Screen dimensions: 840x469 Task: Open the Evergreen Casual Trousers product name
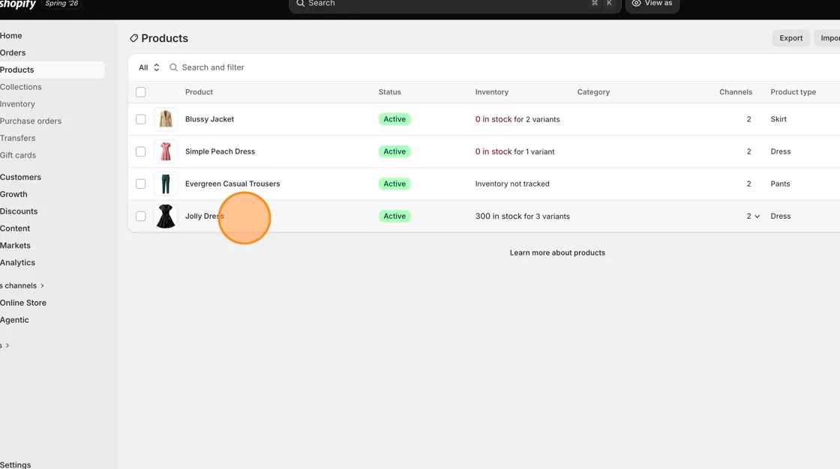[232, 184]
